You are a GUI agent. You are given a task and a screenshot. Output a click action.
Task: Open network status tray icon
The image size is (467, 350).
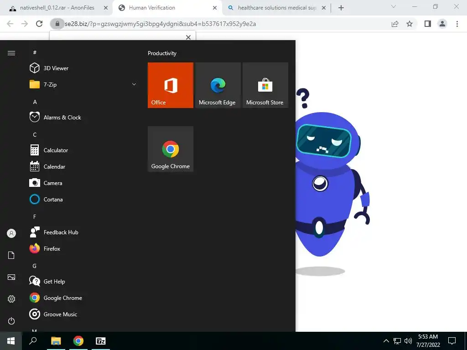[x=397, y=341]
